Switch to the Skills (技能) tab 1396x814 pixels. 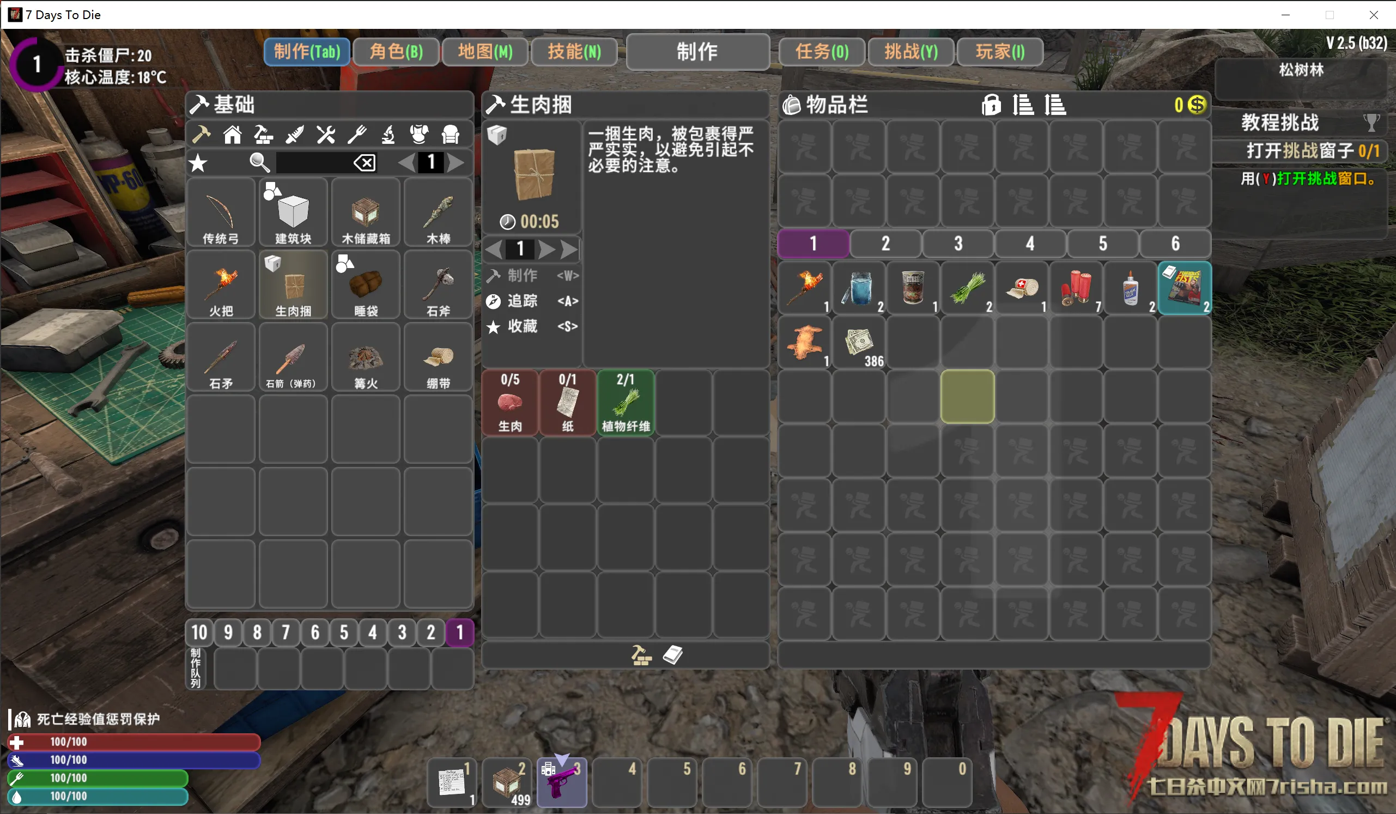click(x=574, y=52)
